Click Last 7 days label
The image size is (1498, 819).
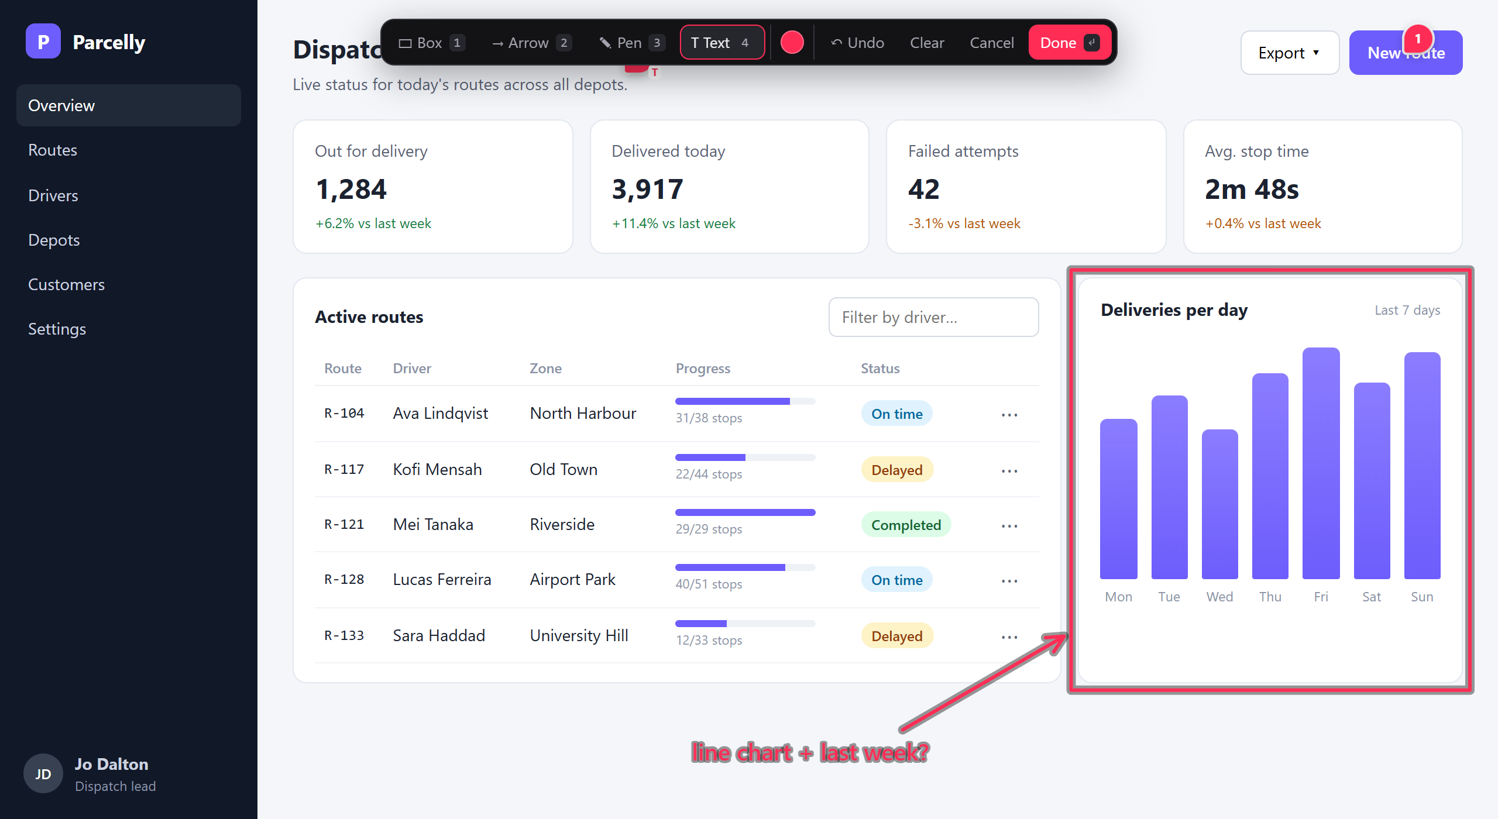[x=1407, y=310]
